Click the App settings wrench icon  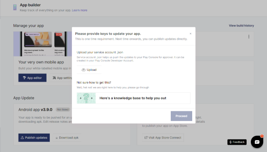pos(54,78)
